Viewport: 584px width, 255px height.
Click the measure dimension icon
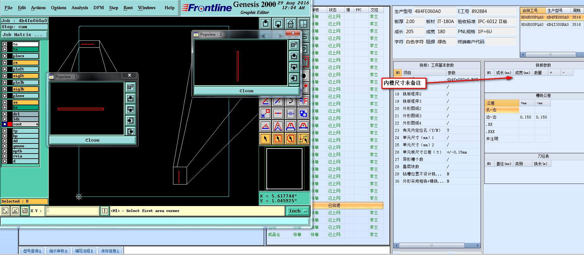tap(291, 113)
